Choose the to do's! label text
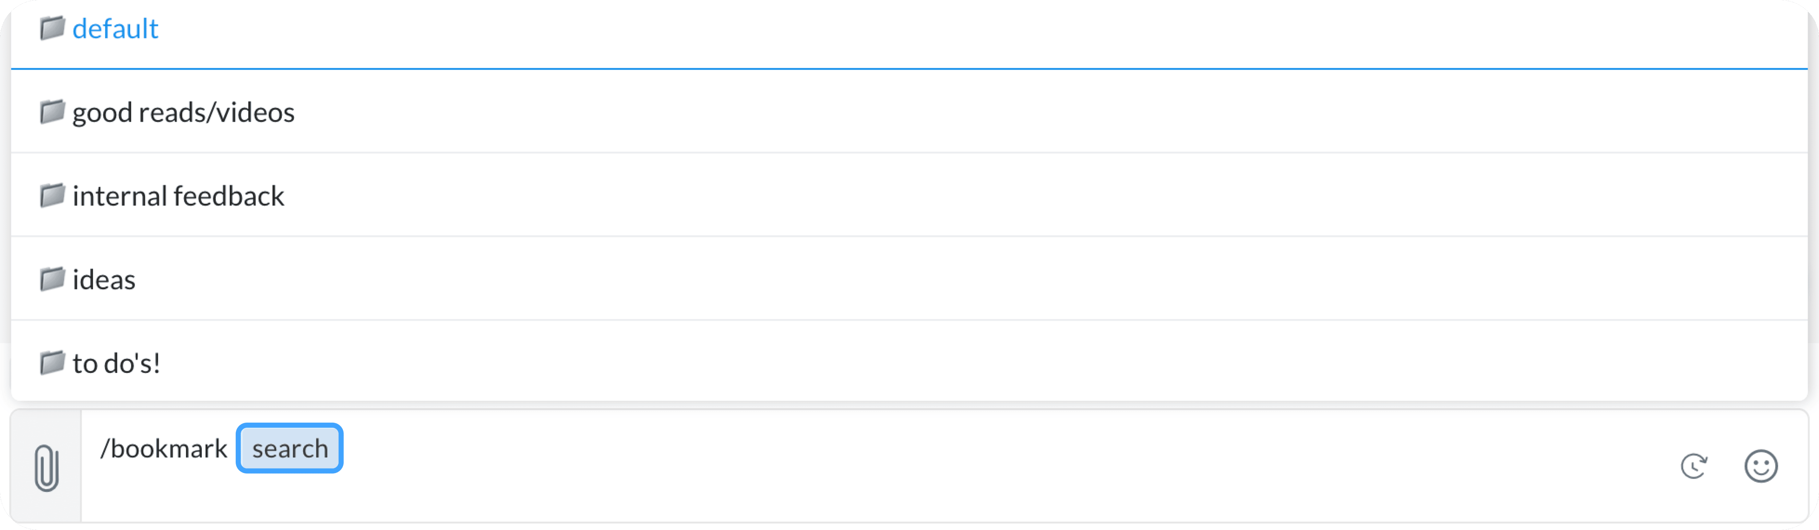 [x=116, y=363]
